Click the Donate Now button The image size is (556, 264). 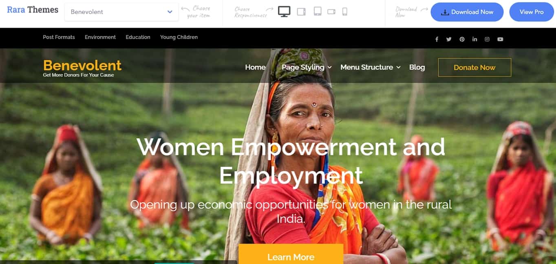click(474, 68)
